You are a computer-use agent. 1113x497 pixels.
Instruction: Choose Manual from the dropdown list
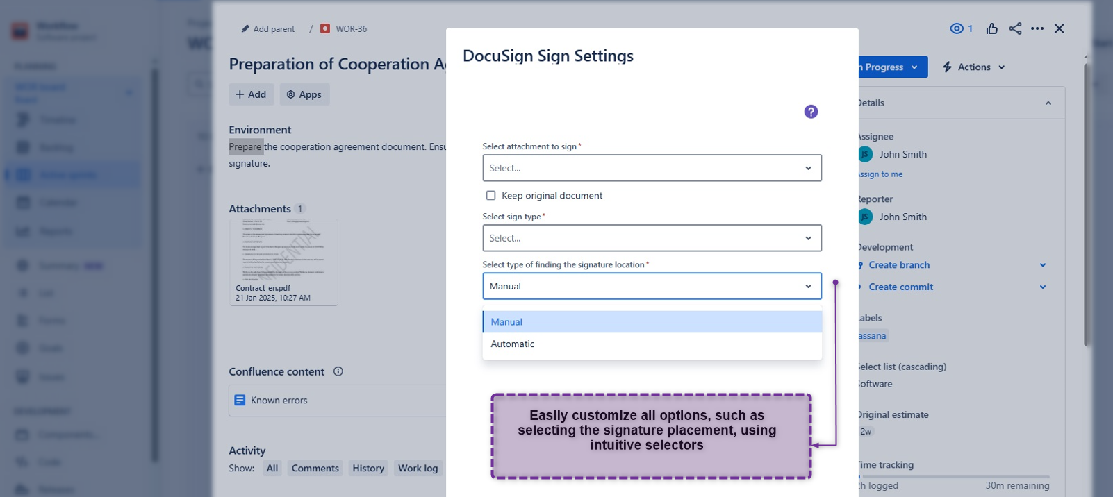click(652, 322)
